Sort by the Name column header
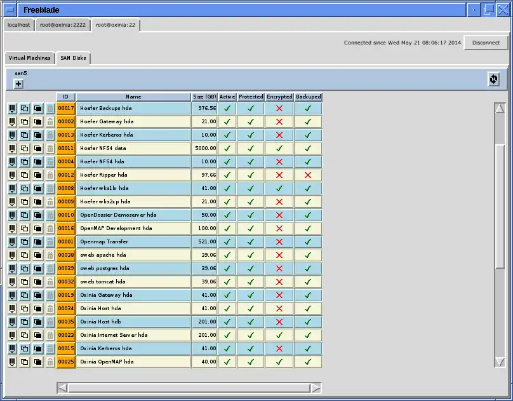513x401 pixels. tap(133, 97)
